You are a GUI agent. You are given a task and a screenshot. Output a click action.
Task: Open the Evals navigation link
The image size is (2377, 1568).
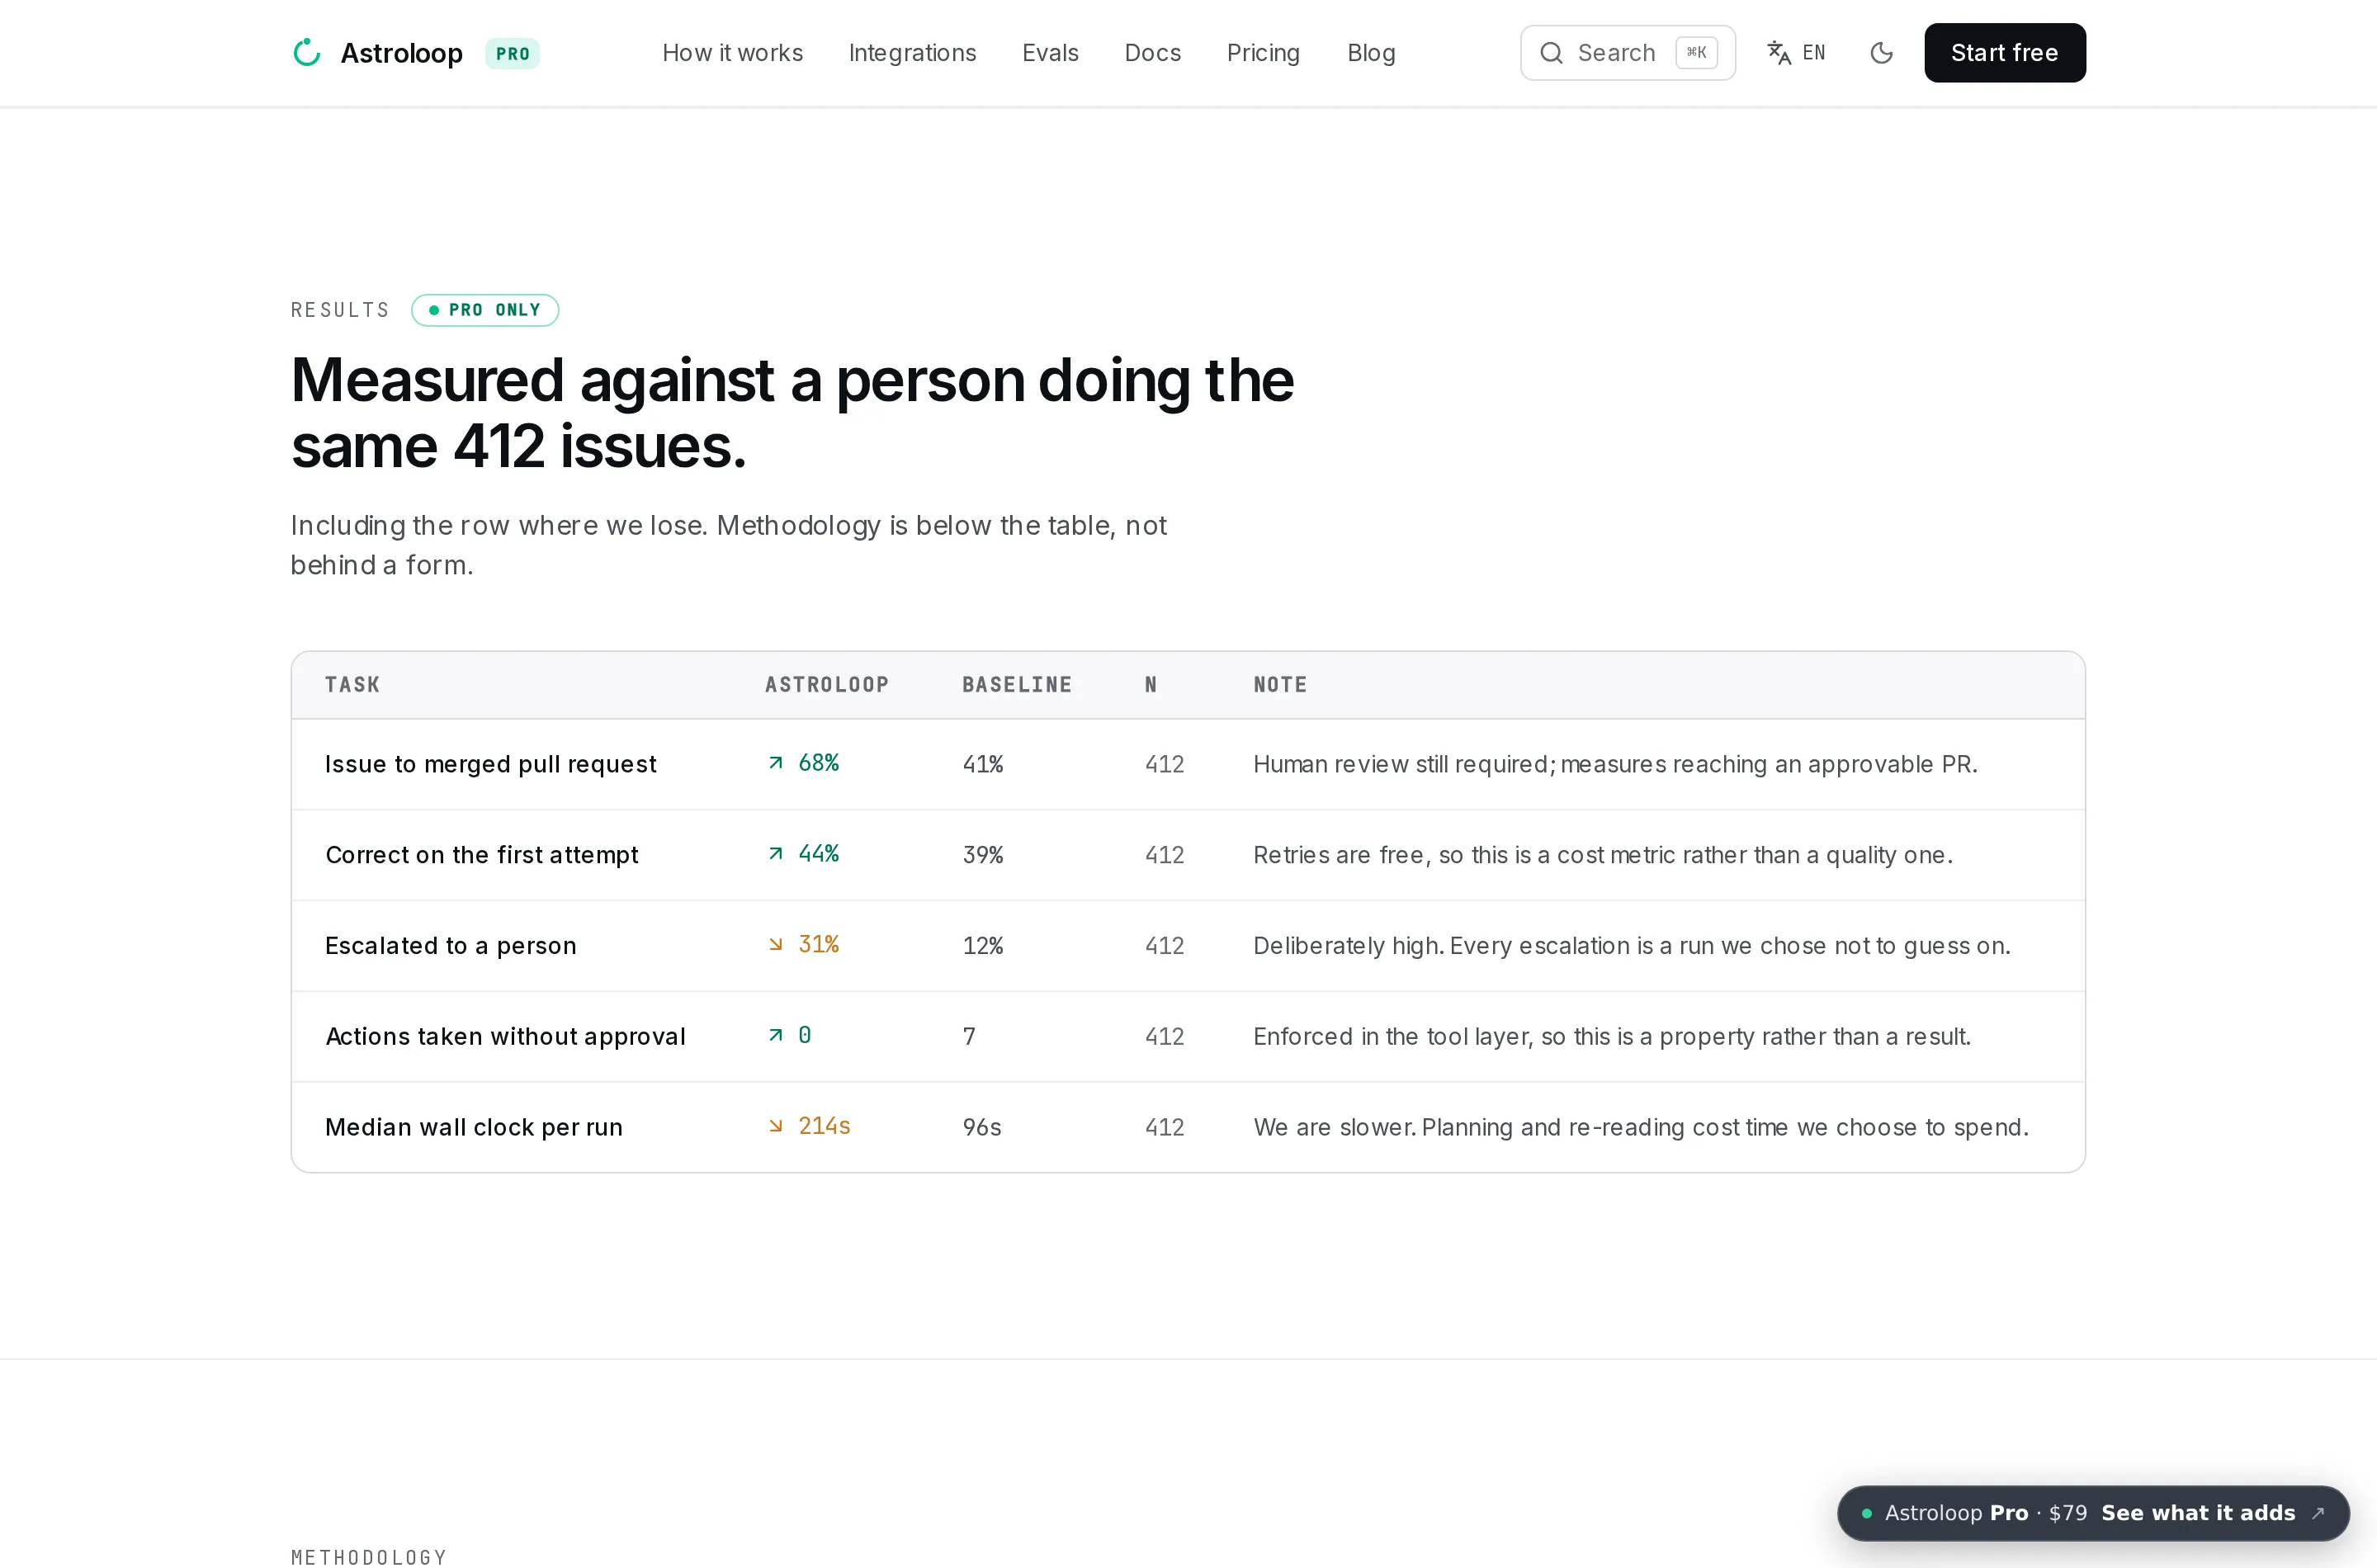(x=1050, y=53)
